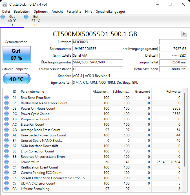Click status icon of Temperature row

tap(6, 162)
